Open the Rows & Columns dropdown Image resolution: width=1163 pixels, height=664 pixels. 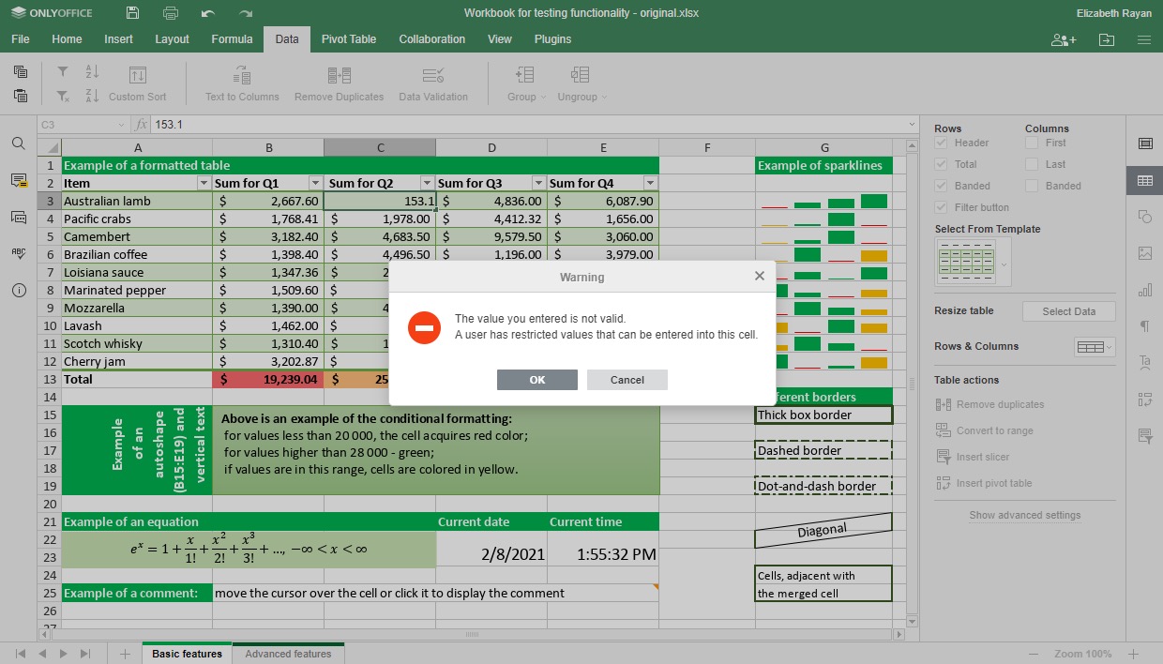1095,347
